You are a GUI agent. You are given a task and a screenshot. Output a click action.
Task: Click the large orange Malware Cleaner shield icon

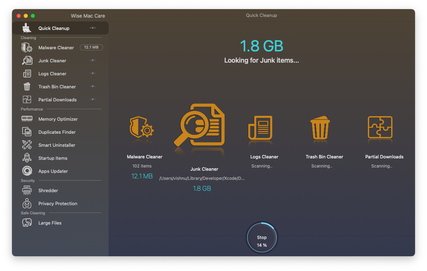[x=142, y=127]
